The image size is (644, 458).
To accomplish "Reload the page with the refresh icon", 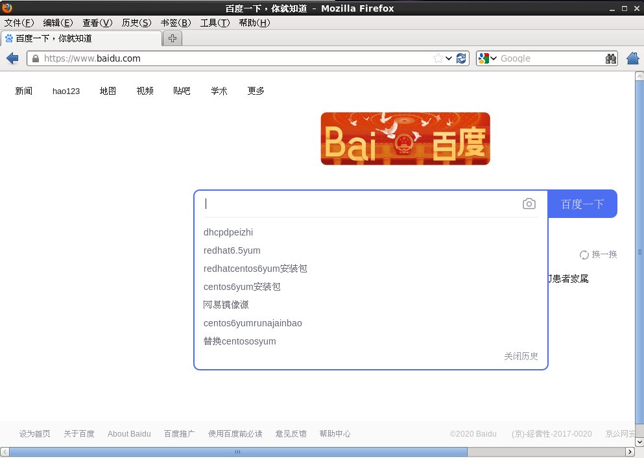I will coord(461,58).
